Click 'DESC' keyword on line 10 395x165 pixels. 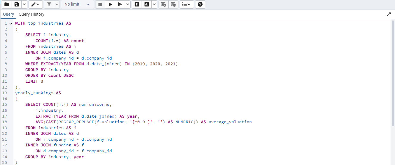68,75
